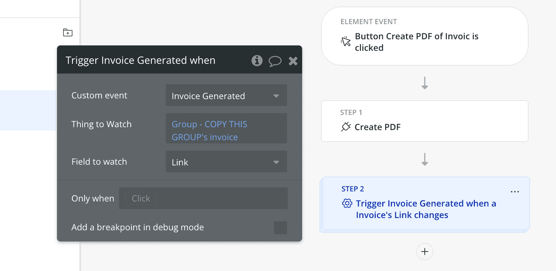556x271 pixels.
Task: Open Step 2 three-dot options menu
Action: [515, 192]
